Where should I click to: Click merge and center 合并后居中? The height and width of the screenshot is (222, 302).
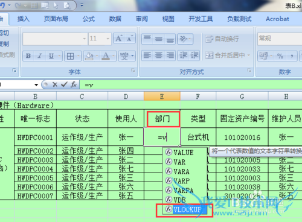[x=225, y=55]
